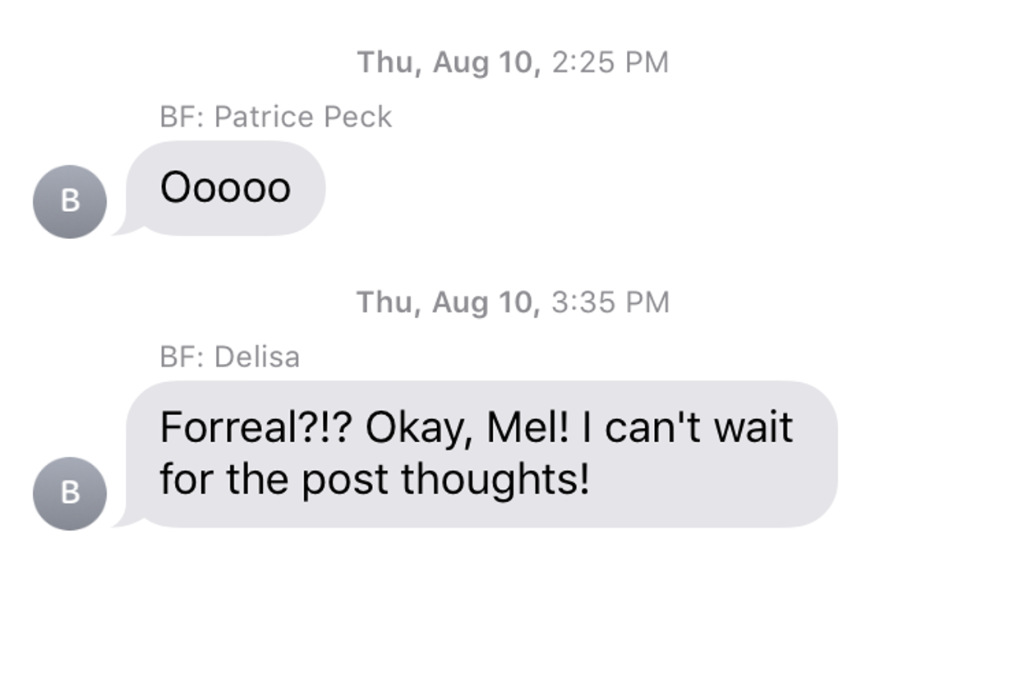Select the "Ooooo" message bubble
This screenshot has width=1027, height=682.
[x=225, y=188]
